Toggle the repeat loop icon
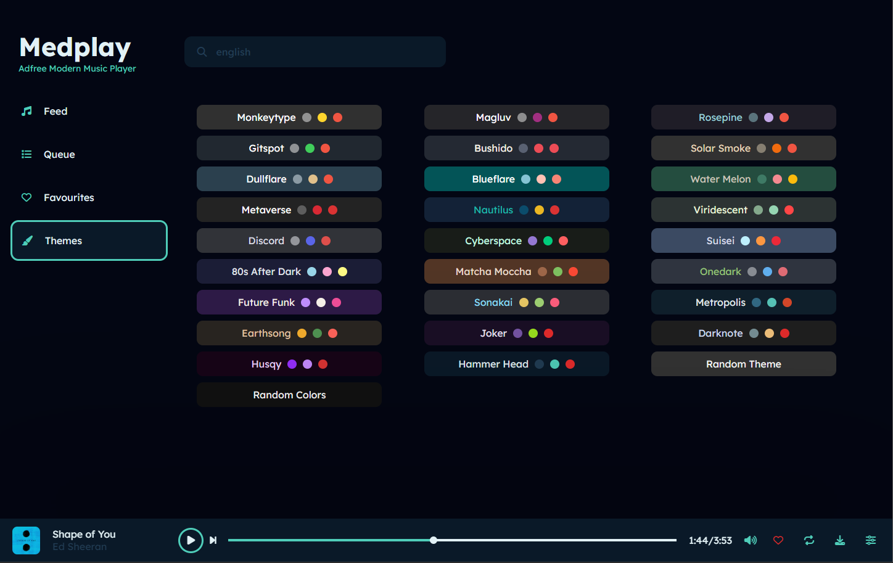Viewport: 893px width, 563px height. tap(809, 541)
